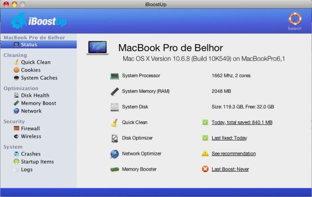
Task: Click the Cookies cookie icon
Action: (16, 70)
